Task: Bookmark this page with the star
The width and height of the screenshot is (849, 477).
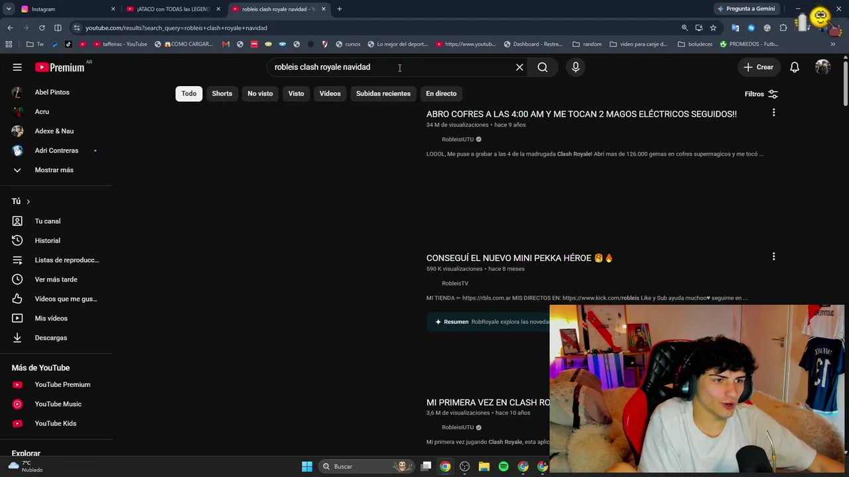Action: click(713, 28)
